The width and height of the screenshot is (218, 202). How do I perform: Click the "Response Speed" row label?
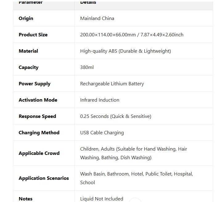click(37, 116)
